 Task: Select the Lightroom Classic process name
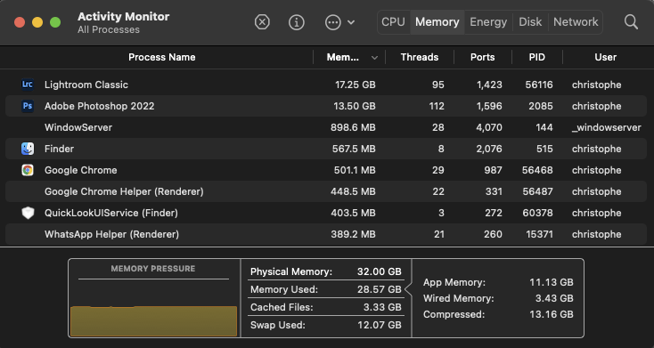click(86, 85)
